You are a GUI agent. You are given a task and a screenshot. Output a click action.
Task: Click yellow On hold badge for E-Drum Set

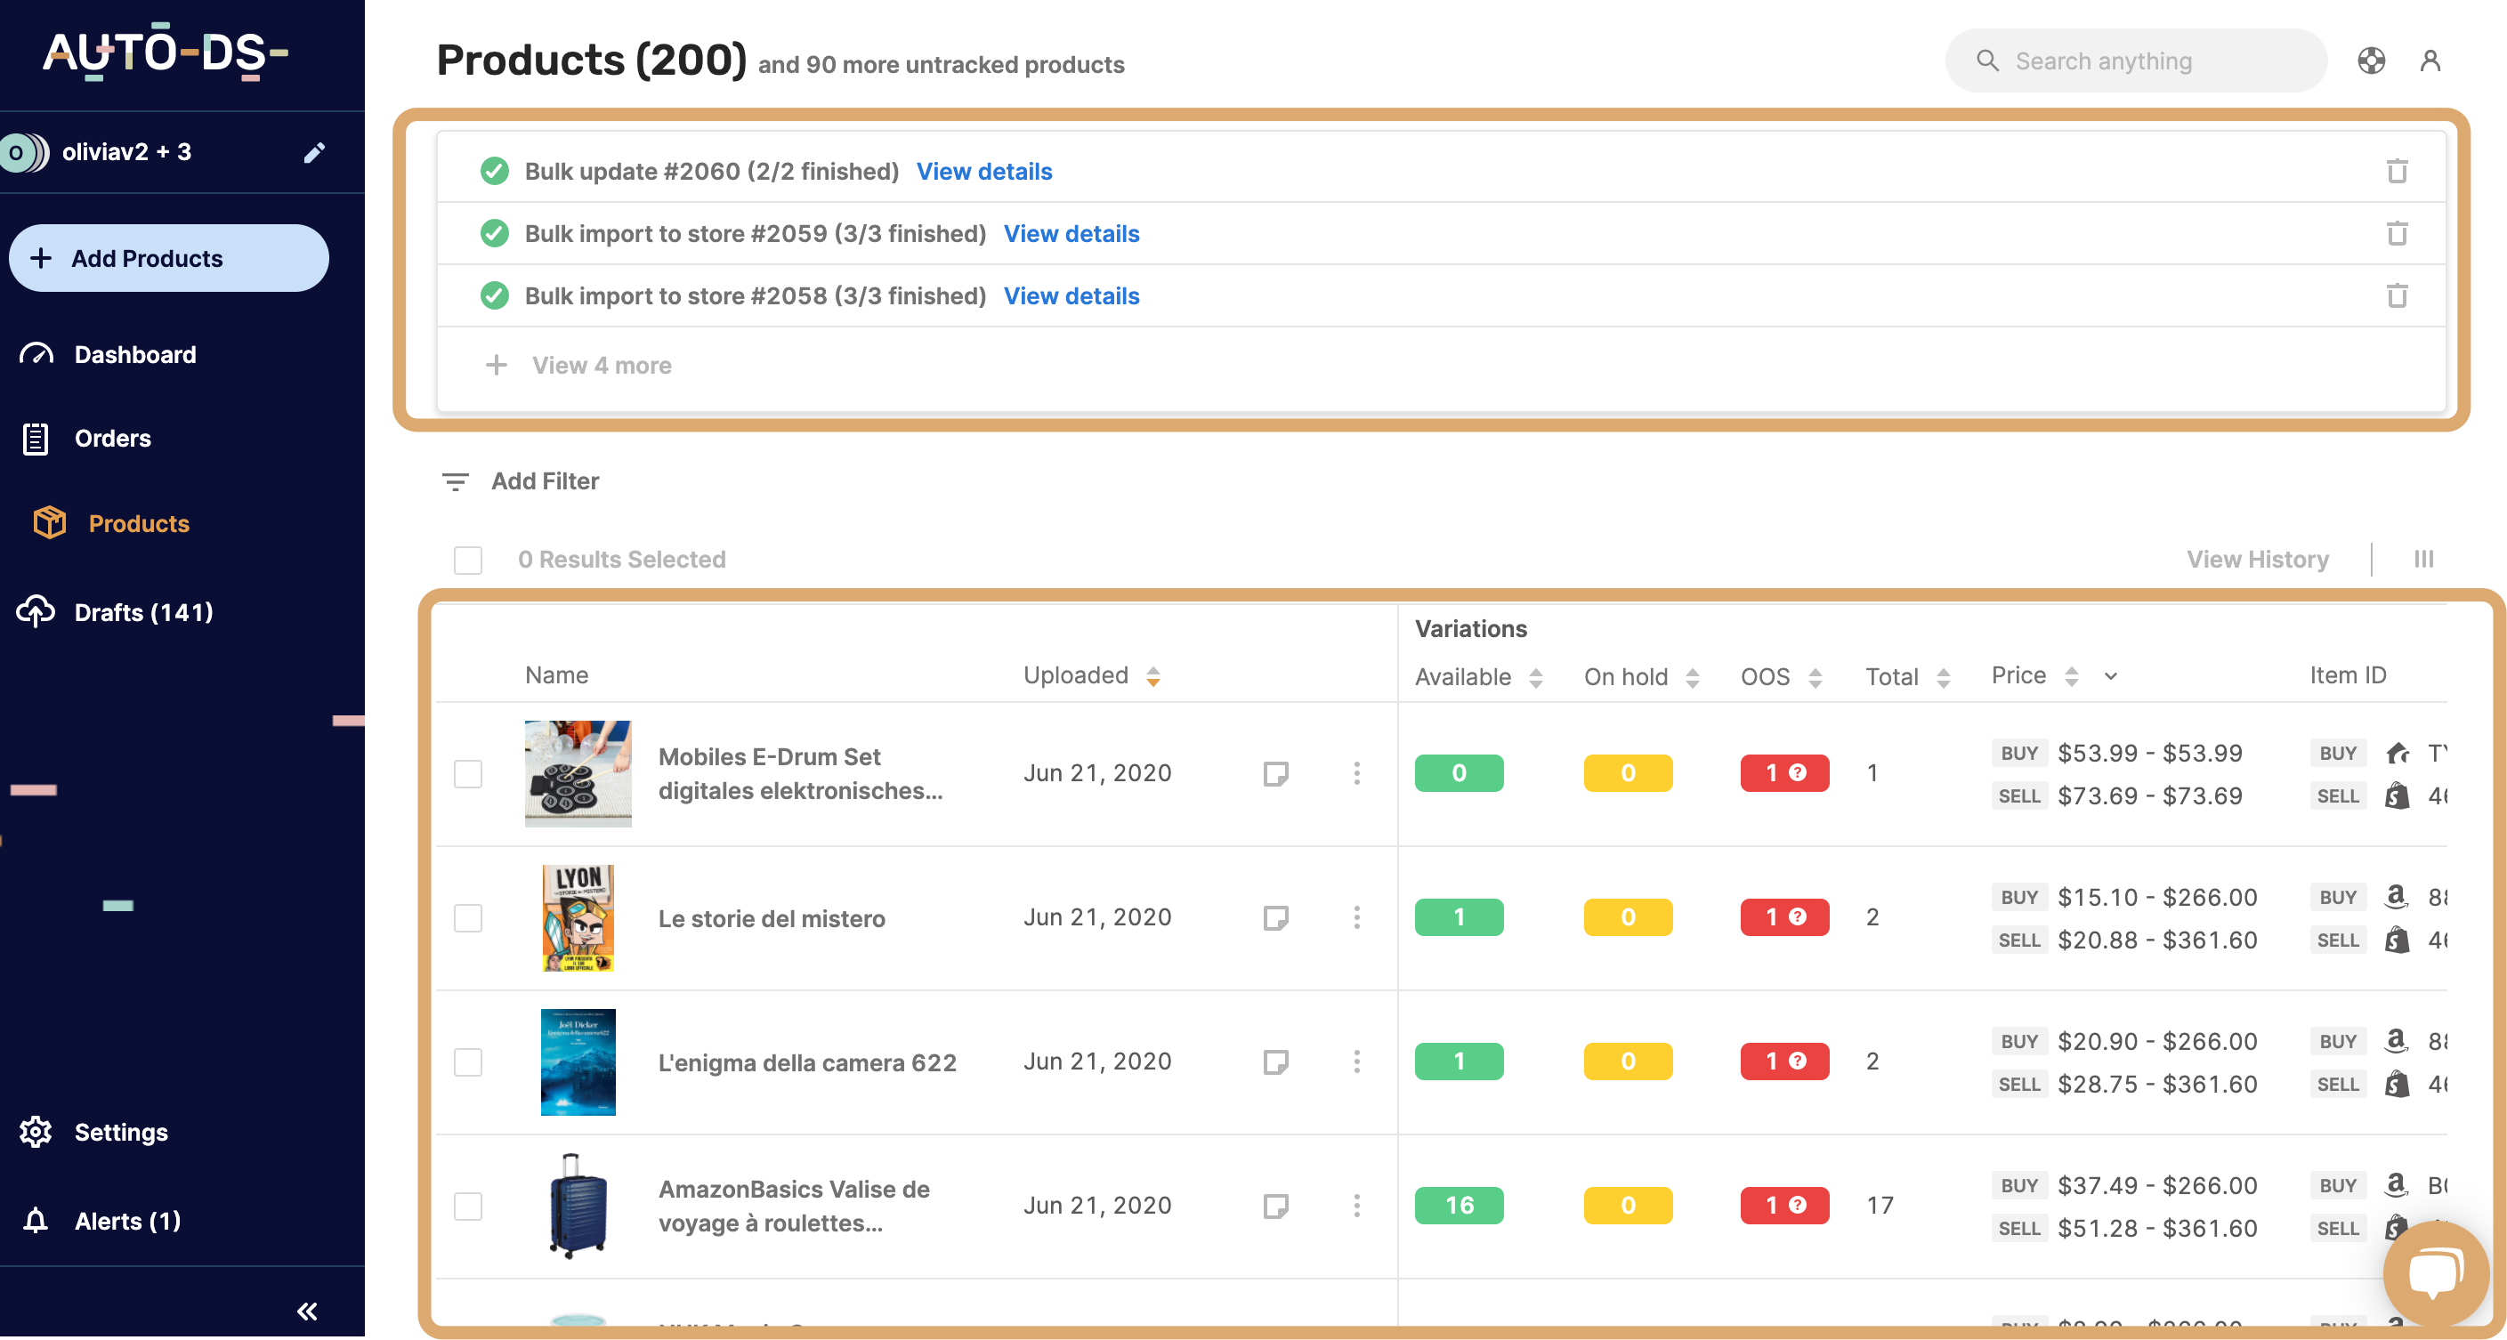click(1627, 773)
